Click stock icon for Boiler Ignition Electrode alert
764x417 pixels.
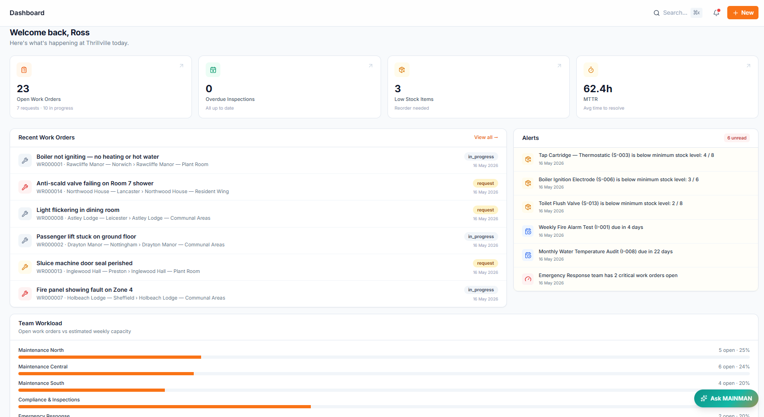[528, 183]
